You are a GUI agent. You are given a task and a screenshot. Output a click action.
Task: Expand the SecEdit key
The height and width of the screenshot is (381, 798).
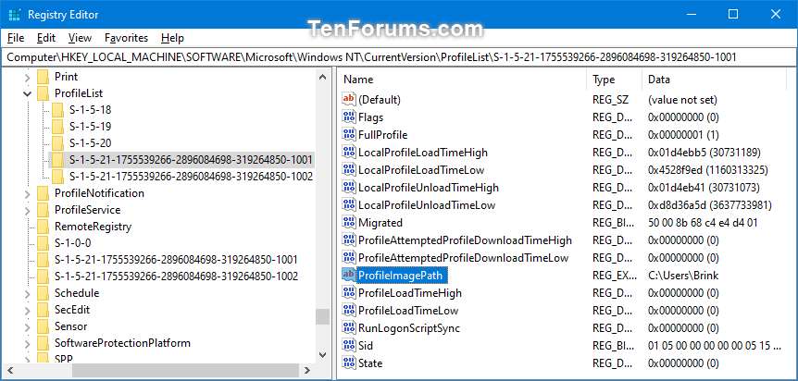(x=27, y=310)
